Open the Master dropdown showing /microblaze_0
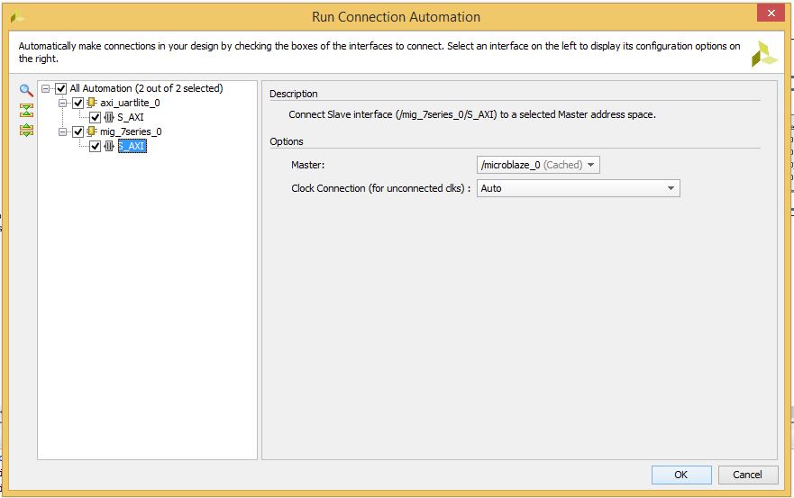 click(x=538, y=165)
